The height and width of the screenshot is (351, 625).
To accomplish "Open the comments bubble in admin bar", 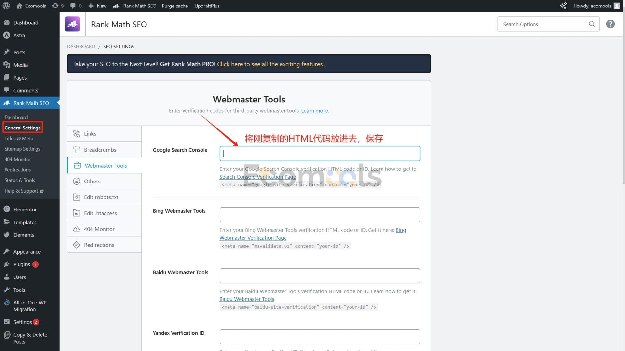I will pyautogui.click(x=76, y=6).
